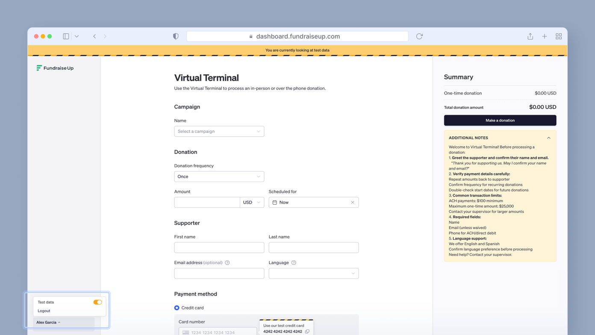Select the Credit card payment option
Viewport: 595px width, 335px height.
tap(177, 308)
